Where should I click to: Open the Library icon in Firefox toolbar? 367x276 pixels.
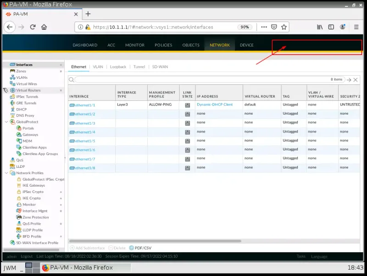pyautogui.click(x=320, y=27)
